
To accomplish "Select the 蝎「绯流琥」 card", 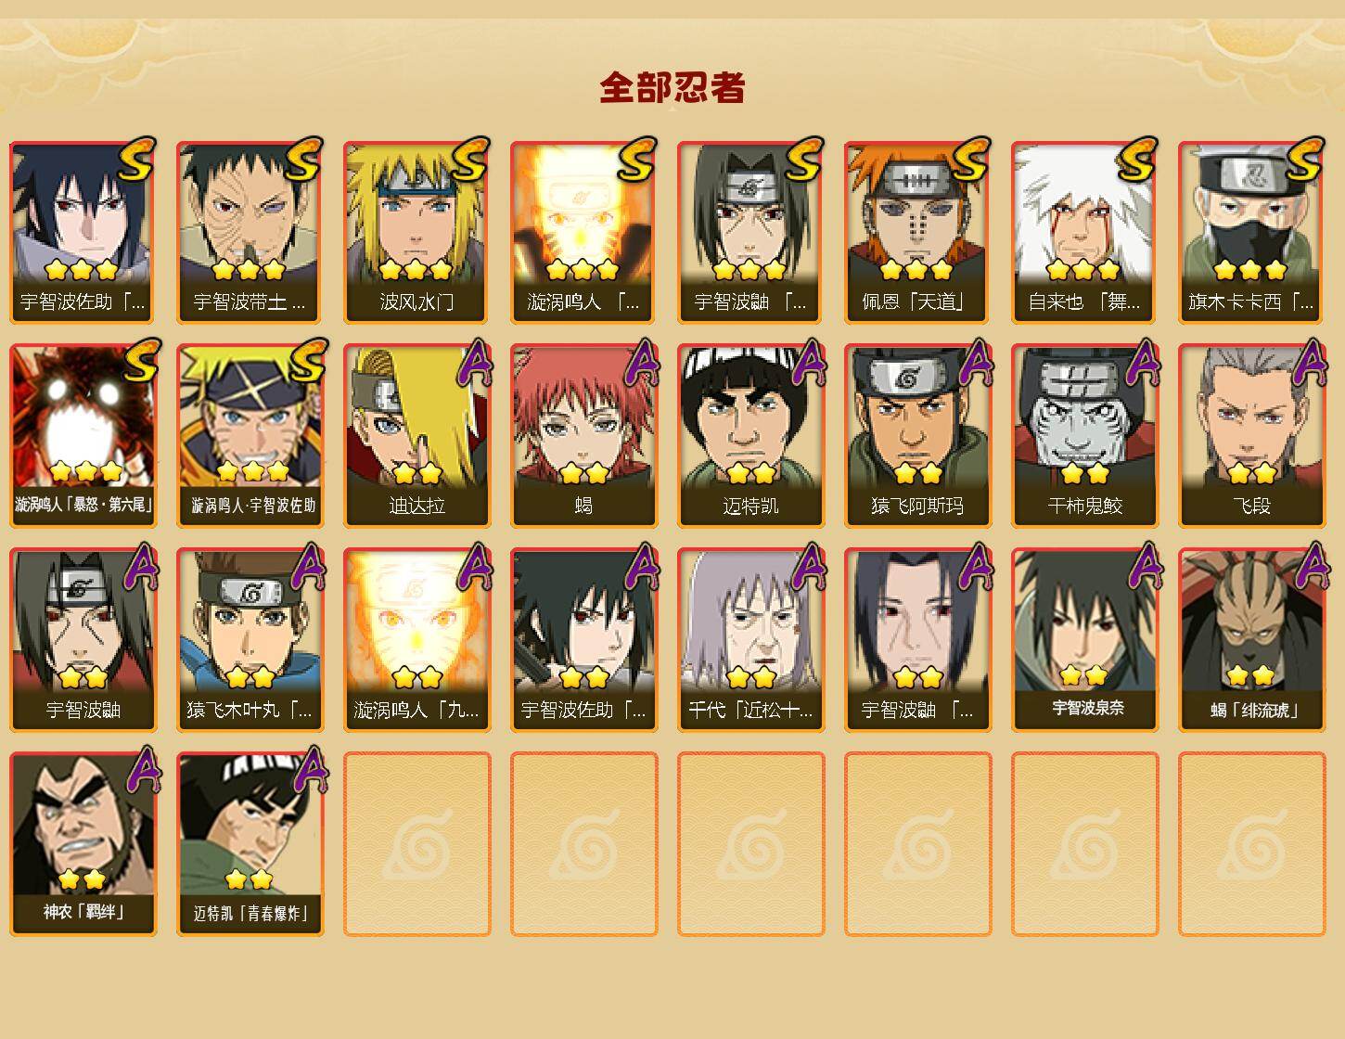I will (x=1251, y=640).
